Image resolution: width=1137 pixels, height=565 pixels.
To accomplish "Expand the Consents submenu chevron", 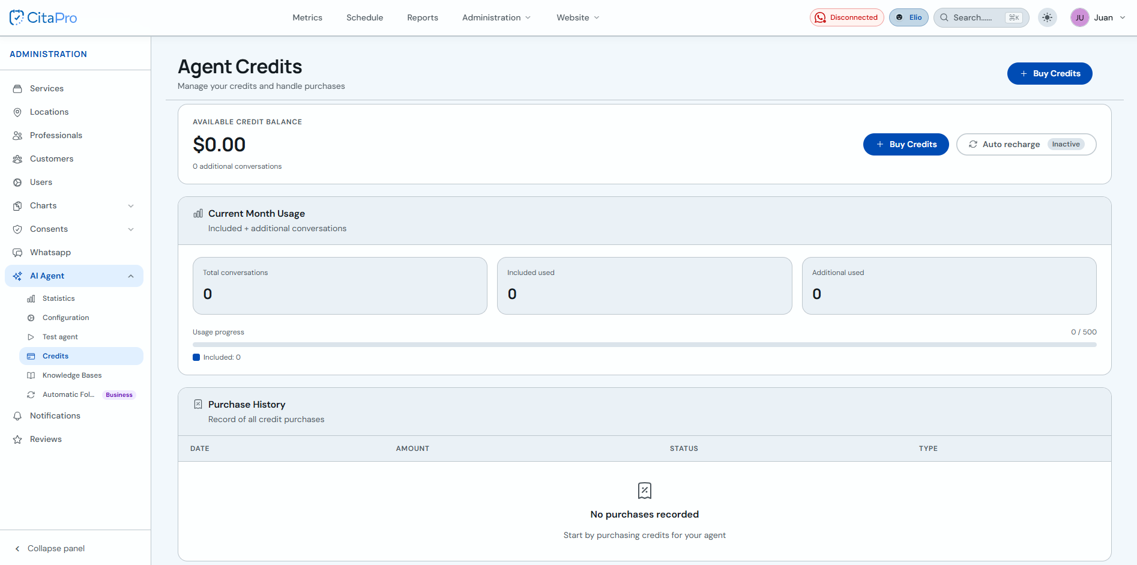I will [131, 229].
